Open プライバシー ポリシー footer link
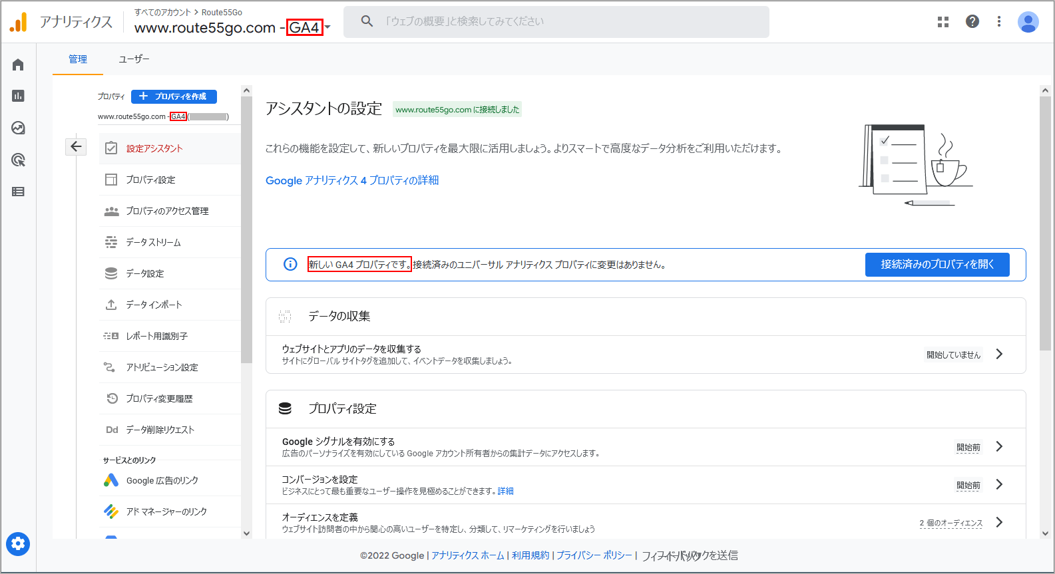The height and width of the screenshot is (574, 1055). point(594,555)
